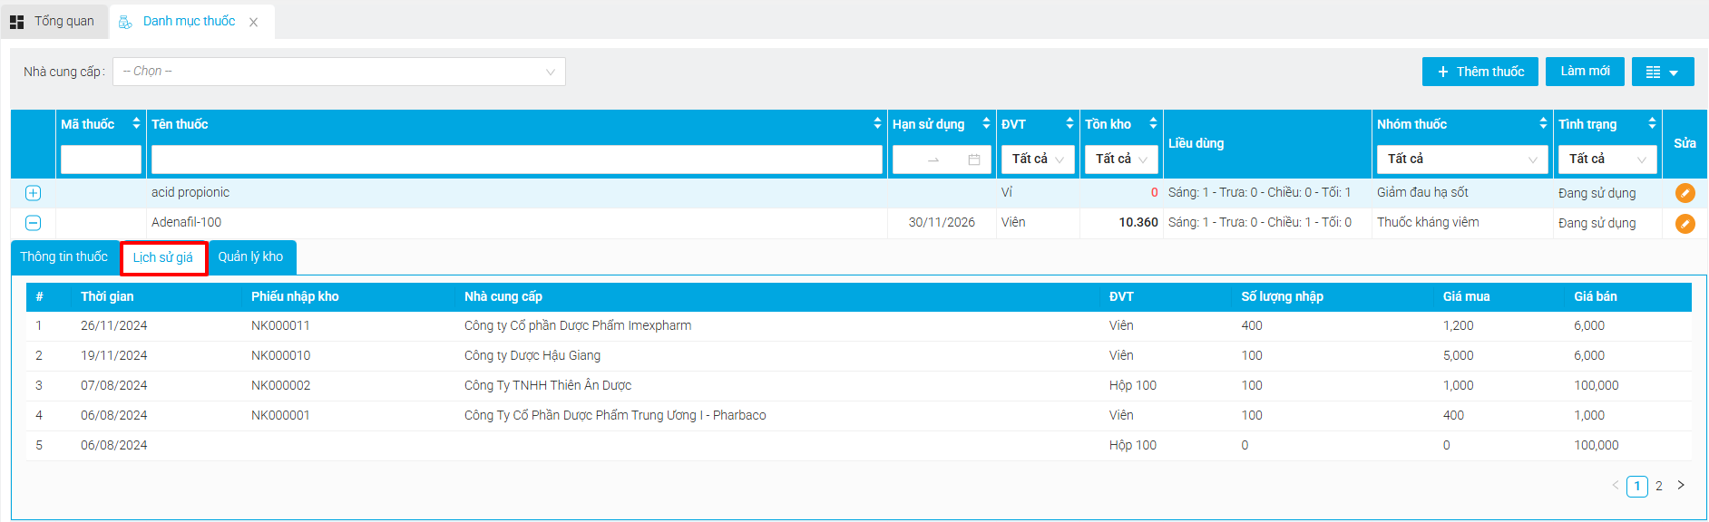Focus the Tên thuốc filter field

[516, 159]
